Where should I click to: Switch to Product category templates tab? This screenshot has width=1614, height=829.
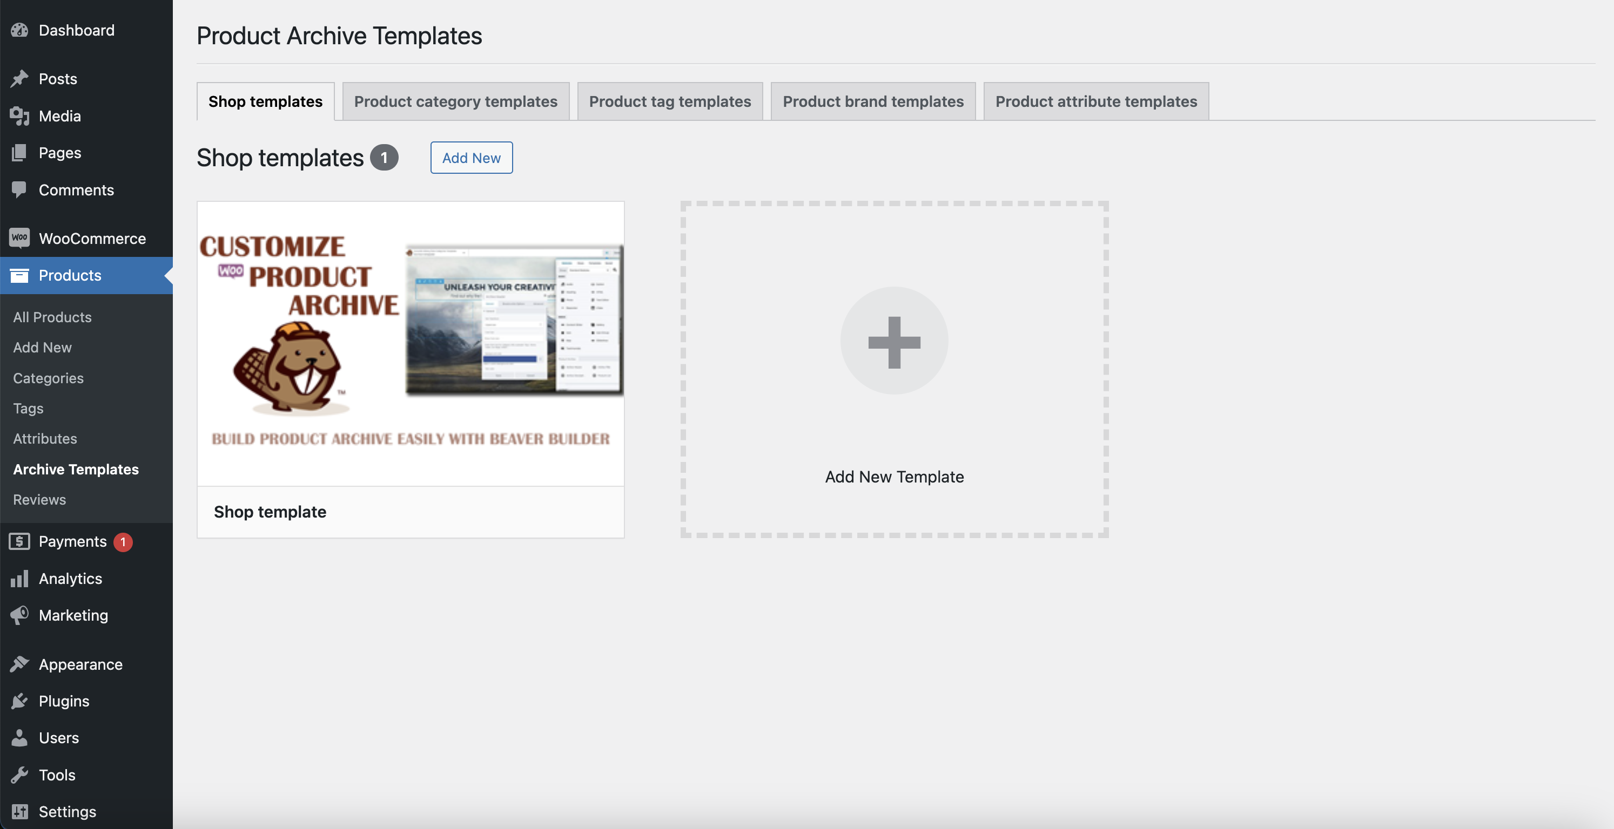(x=455, y=101)
